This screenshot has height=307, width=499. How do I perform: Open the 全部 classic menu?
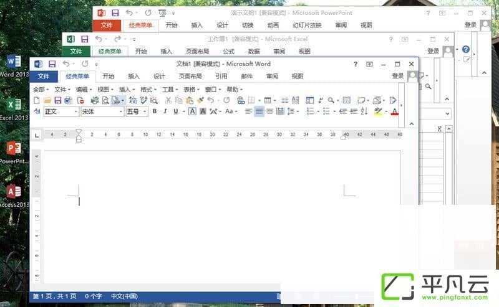pyautogui.click(x=41, y=90)
